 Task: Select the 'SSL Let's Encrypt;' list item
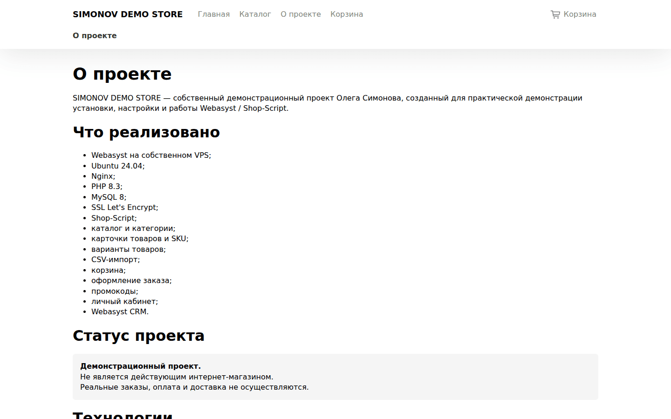point(125,208)
